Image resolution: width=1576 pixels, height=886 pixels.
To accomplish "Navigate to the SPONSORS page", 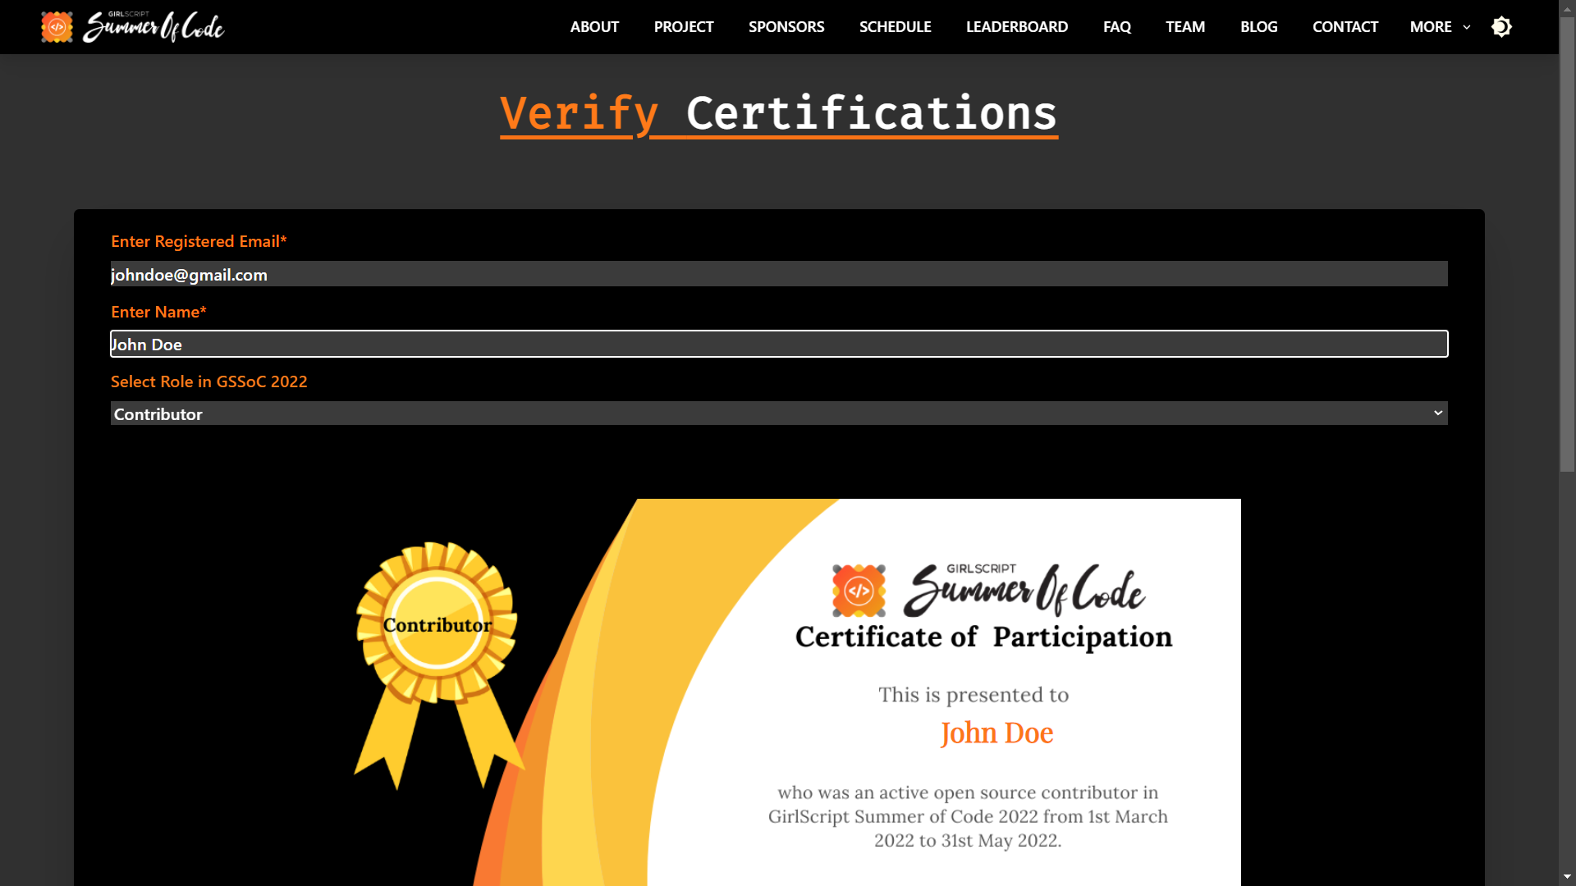I will pos(786,26).
